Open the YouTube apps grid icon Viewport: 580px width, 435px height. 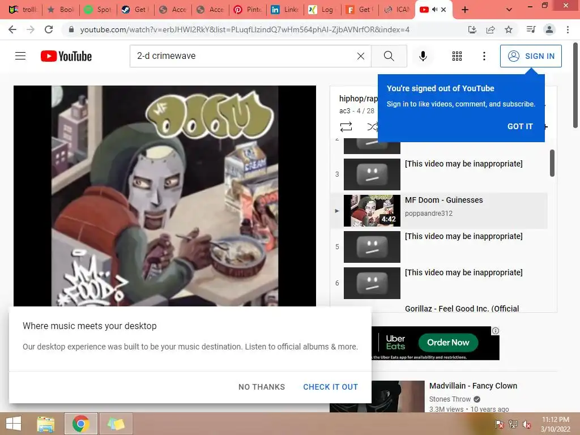(457, 56)
